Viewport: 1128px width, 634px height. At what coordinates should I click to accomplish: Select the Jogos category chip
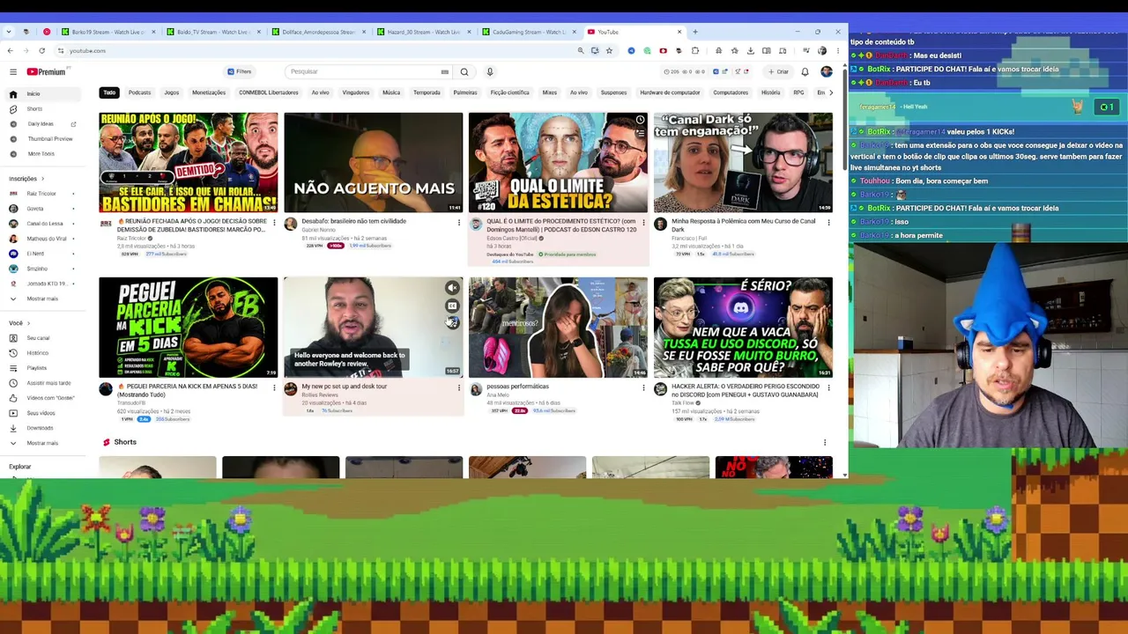(x=171, y=92)
